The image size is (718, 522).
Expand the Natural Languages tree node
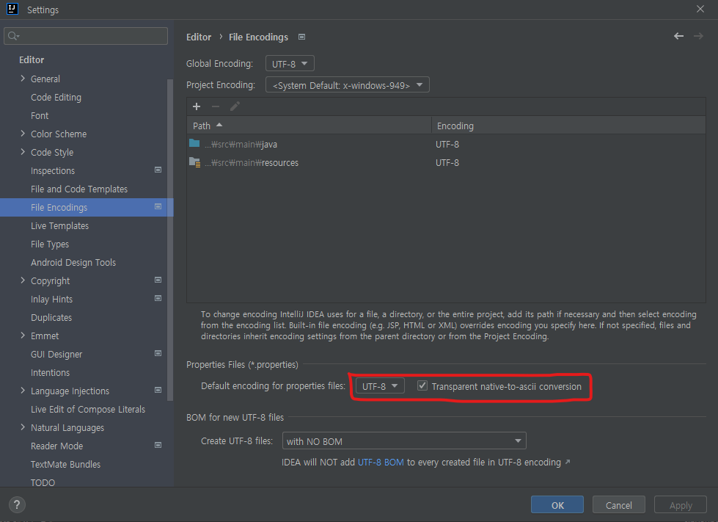pyautogui.click(x=23, y=427)
